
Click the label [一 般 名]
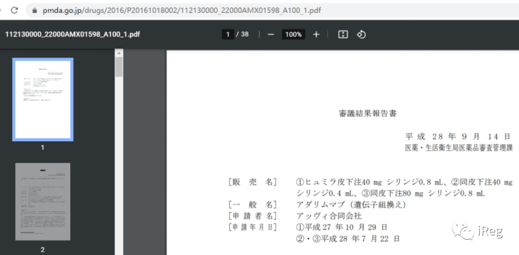(x=252, y=205)
